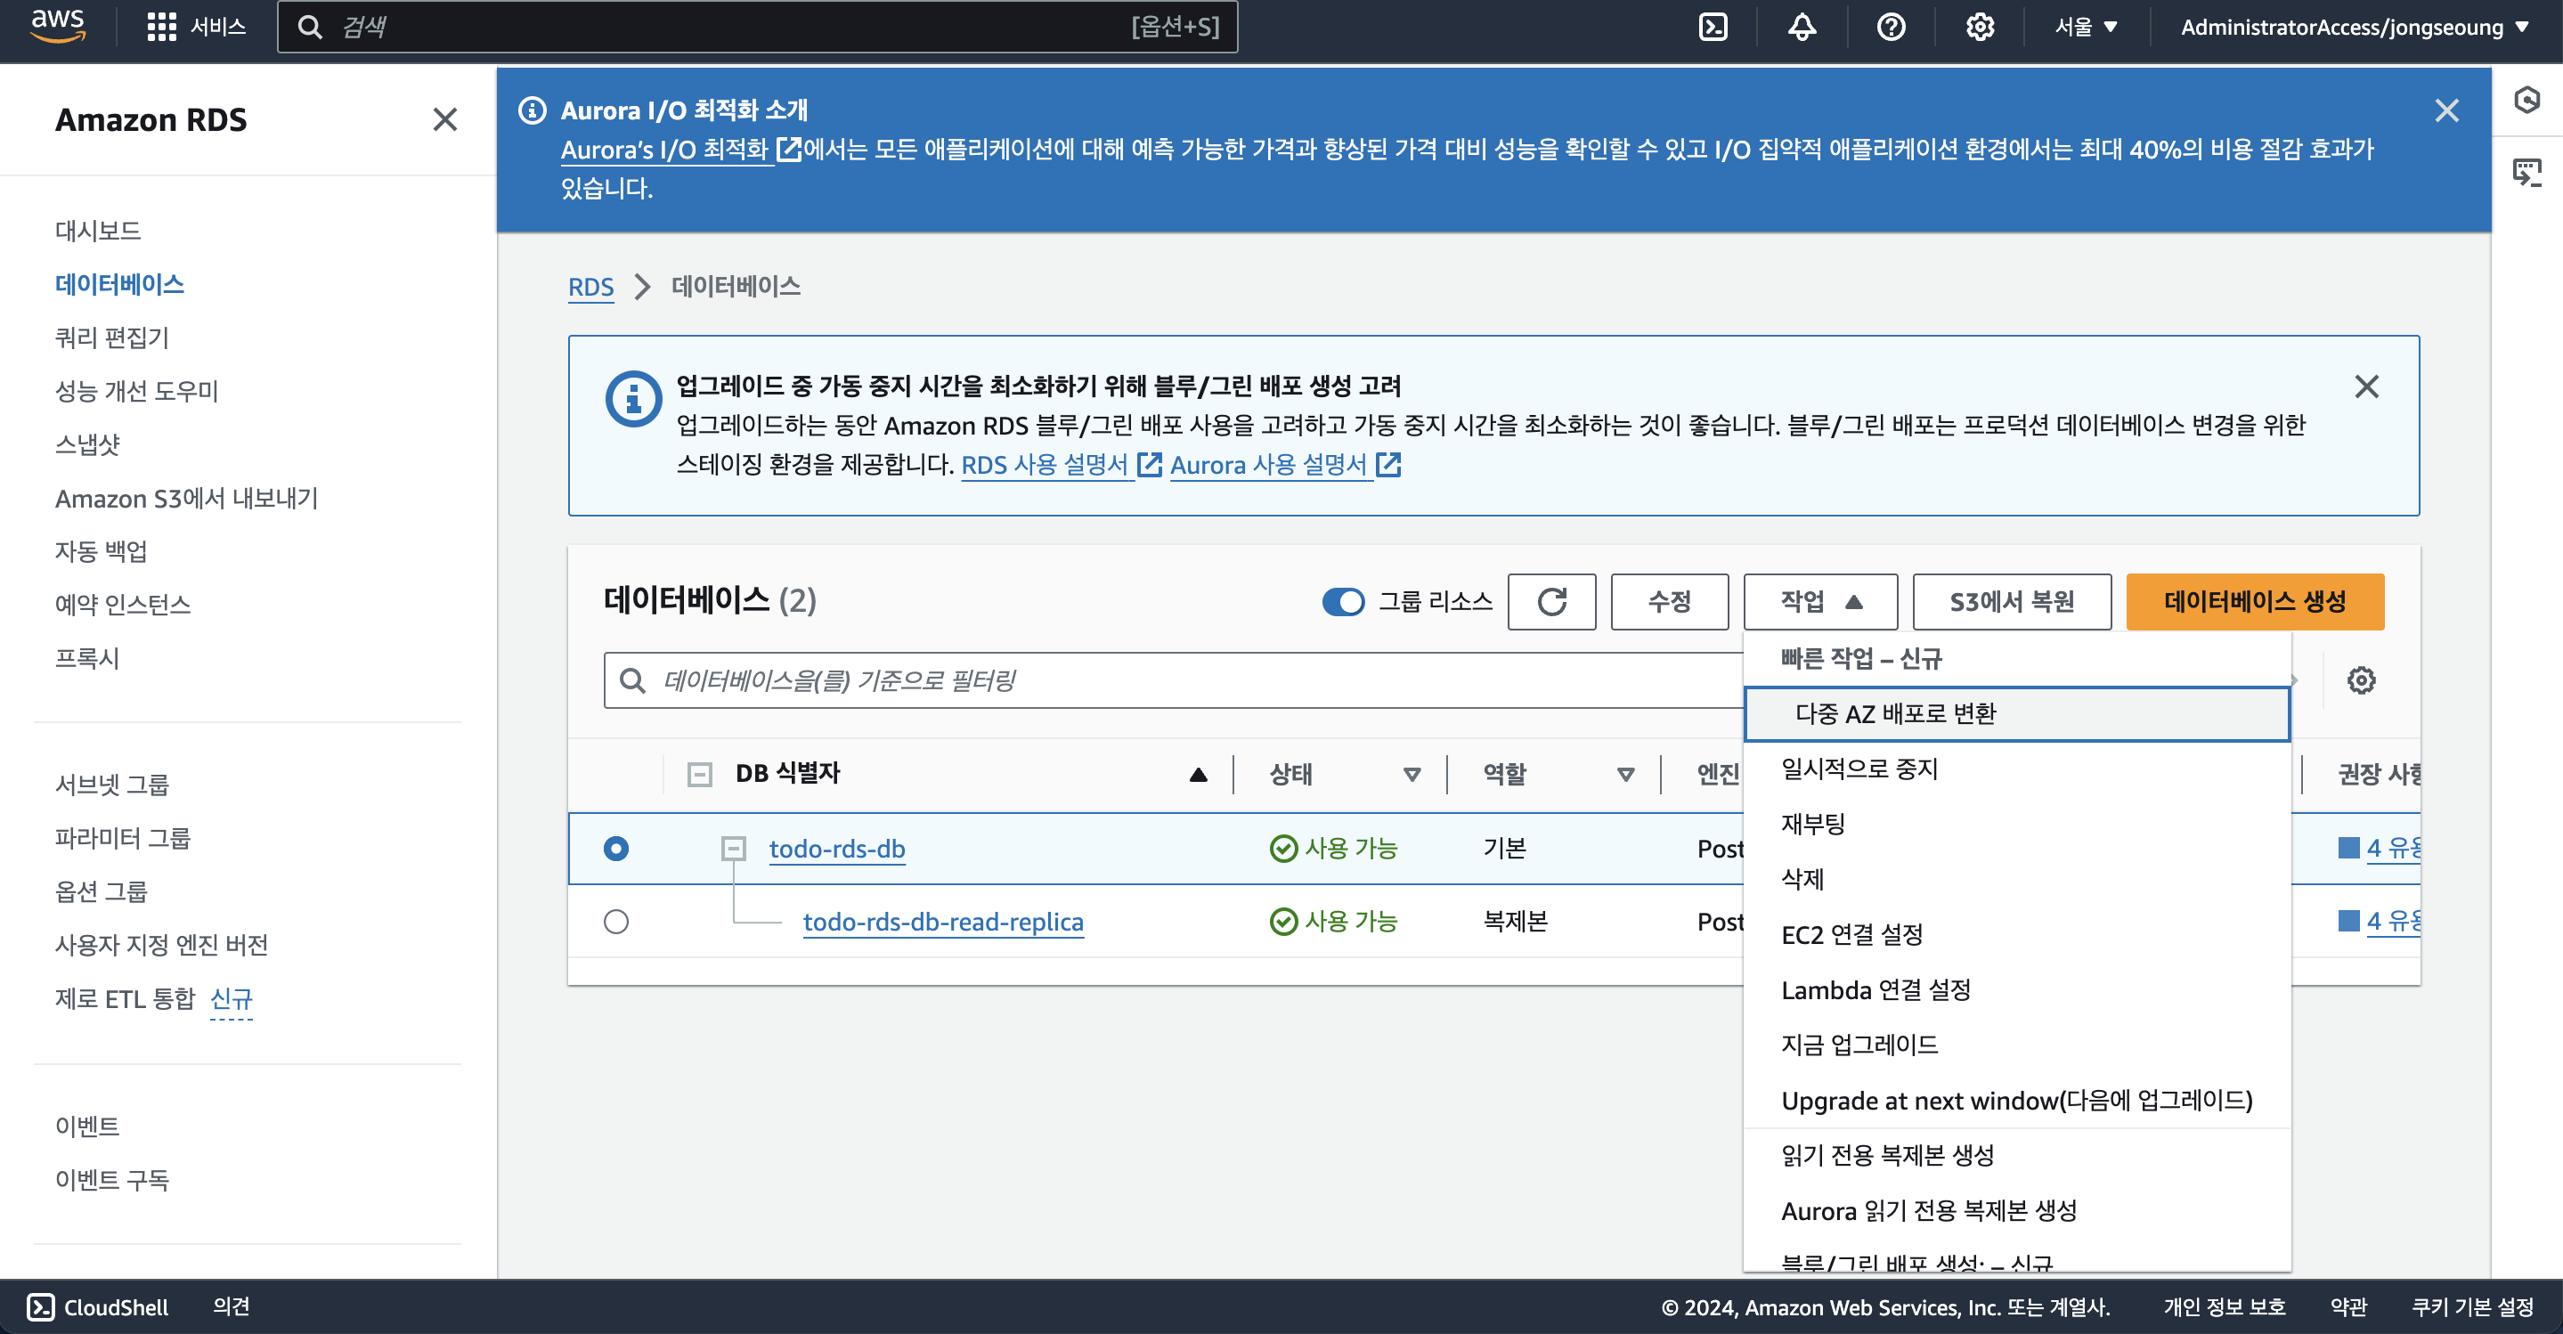Click the hexagon icon in right rail
Screen dimensions: 2563x1334
pyautogui.click(x=2527, y=100)
